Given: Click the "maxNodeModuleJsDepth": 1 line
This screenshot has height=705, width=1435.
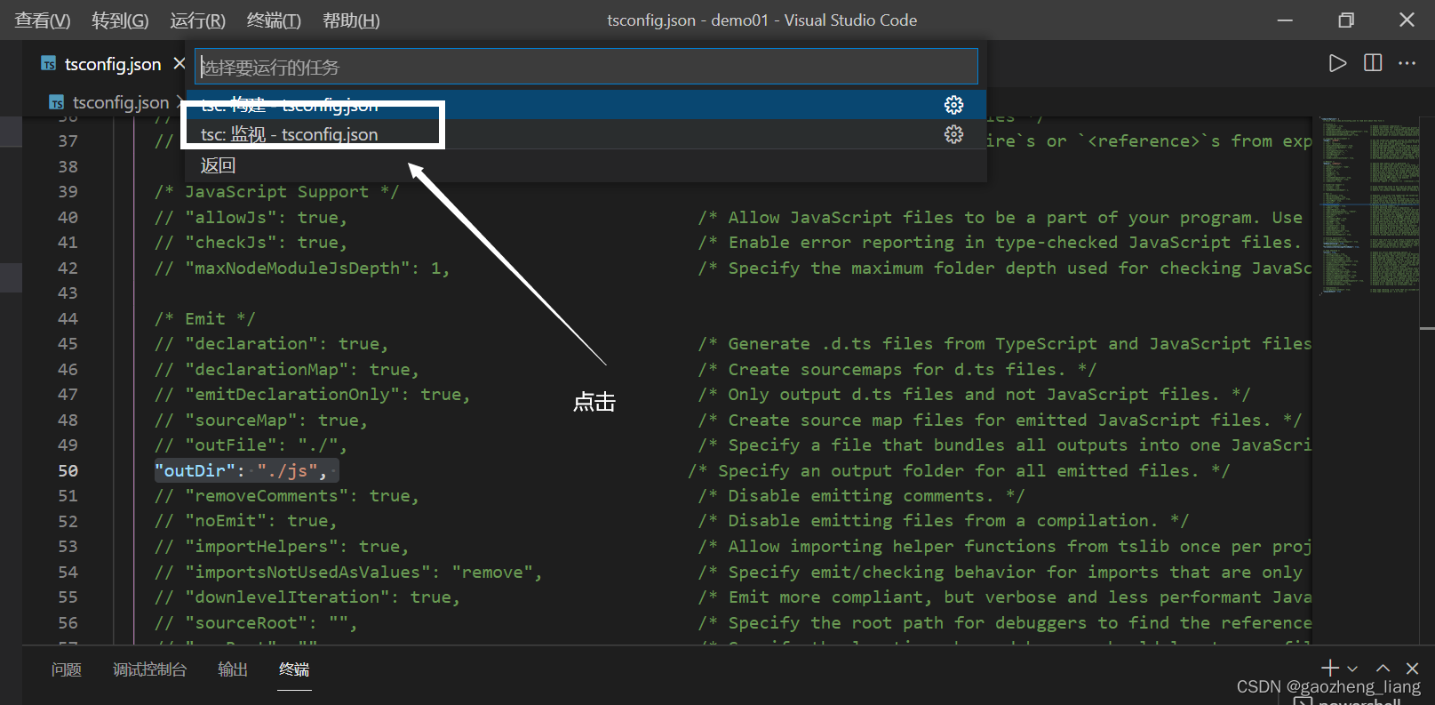Looking at the screenshot, I should point(302,268).
